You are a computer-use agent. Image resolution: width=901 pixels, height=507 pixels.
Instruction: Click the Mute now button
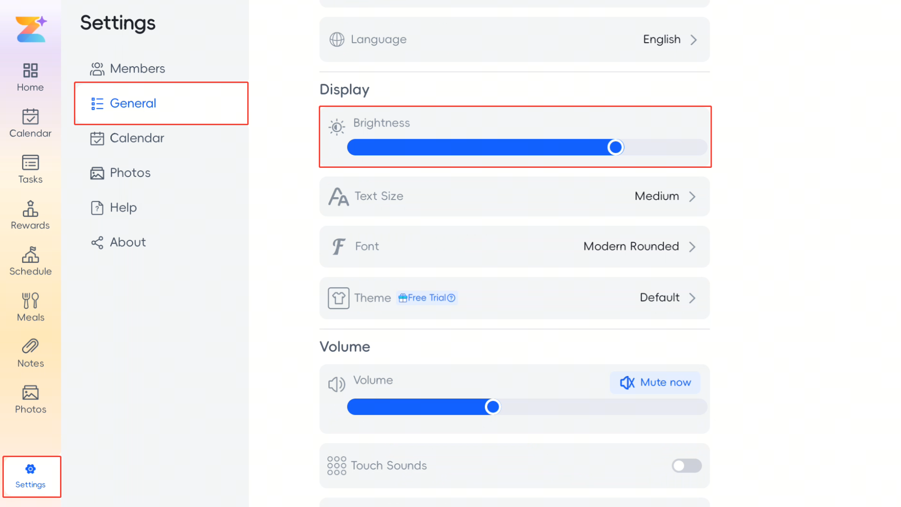(655, 382)
